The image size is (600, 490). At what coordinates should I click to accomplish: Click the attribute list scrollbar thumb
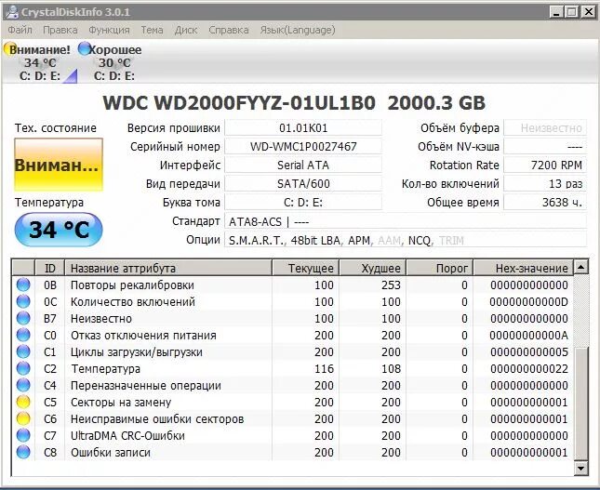580,404
